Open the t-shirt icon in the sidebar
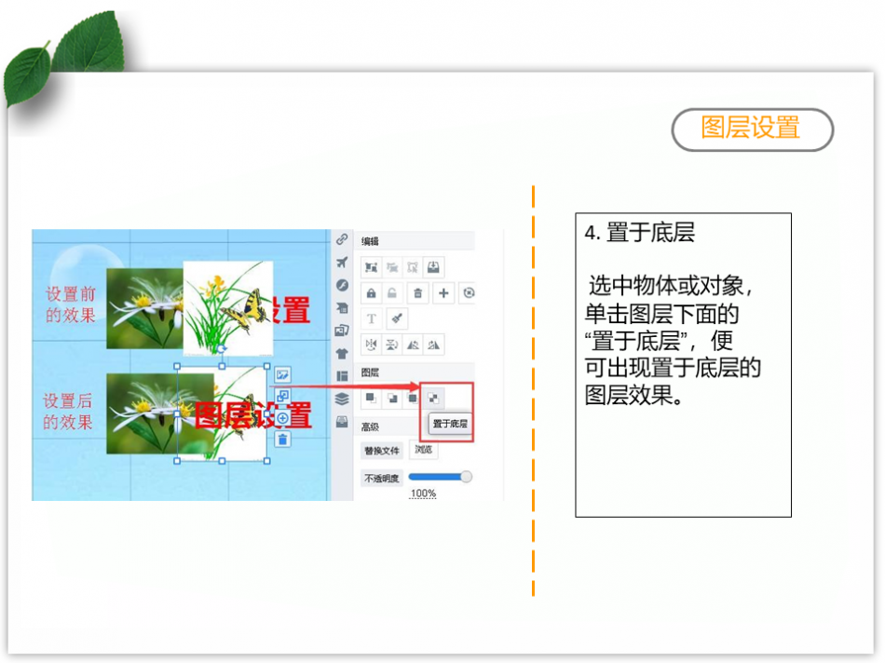Image resolution: width=885 pixels, height=663 pixels. (342, 353)
